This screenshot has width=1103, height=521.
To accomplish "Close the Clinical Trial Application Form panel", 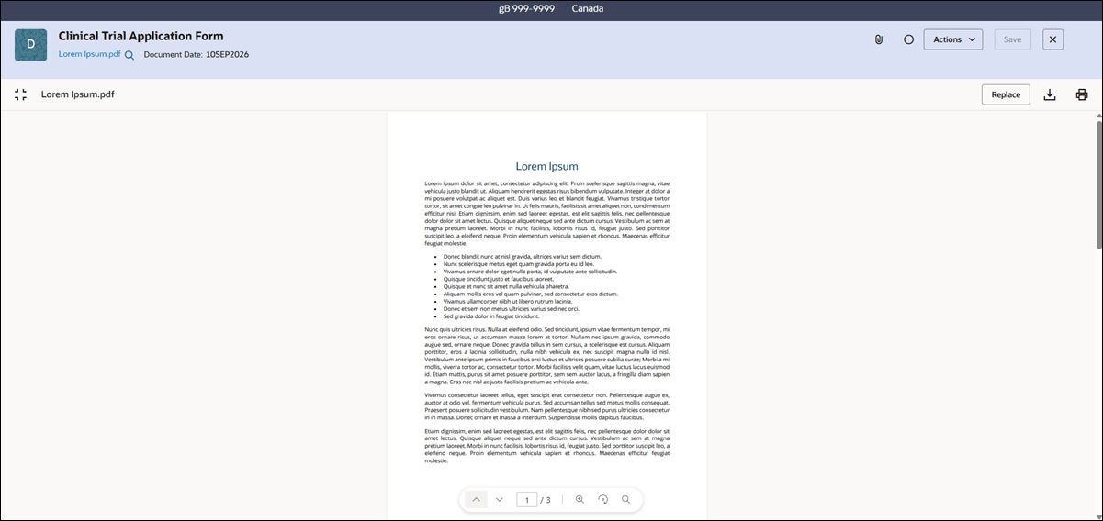I will coord(1053,39).
